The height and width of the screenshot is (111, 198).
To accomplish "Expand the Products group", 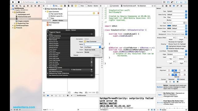I will pos(13,28).
